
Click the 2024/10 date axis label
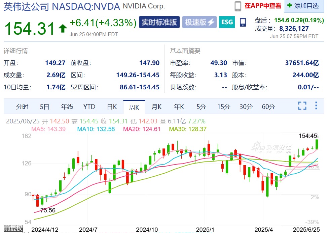[x=147, y=230]
